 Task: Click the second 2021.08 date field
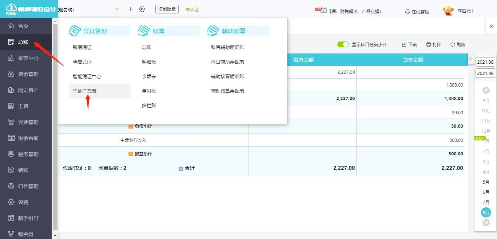pyautogui.click(x=485, y=73)
